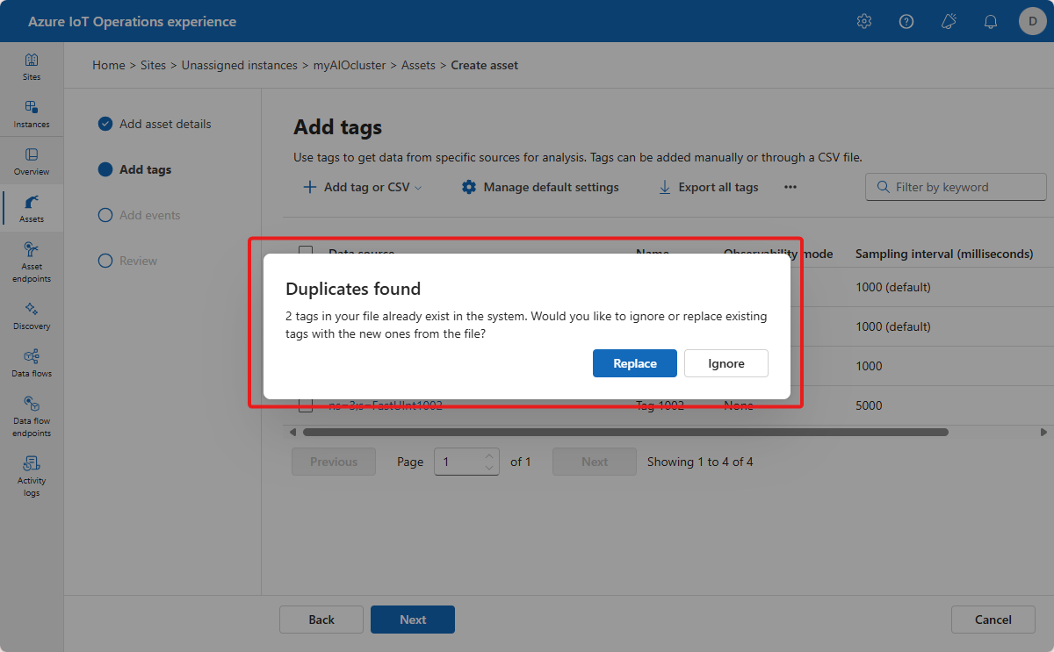The width and height of the screenshot is (1054, 652).
Task: Click the horizontal table scrollbar
Action: coord(625,432)
